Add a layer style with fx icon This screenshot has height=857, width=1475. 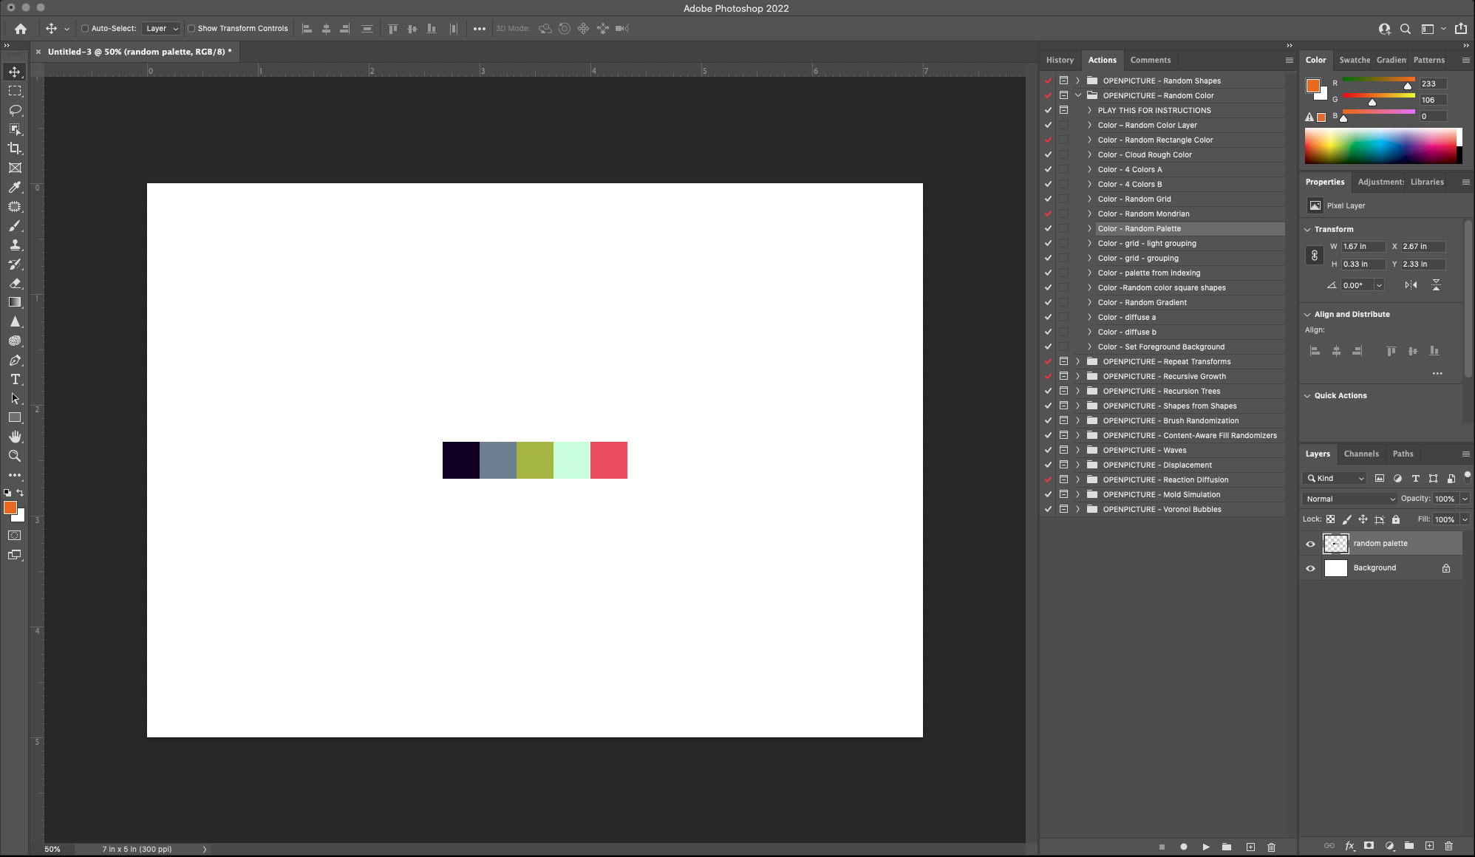point(1349,846)
